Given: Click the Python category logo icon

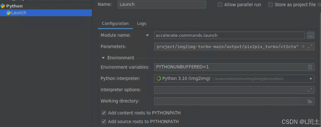Looking at the screenshot, I should [x=3, y=6].
